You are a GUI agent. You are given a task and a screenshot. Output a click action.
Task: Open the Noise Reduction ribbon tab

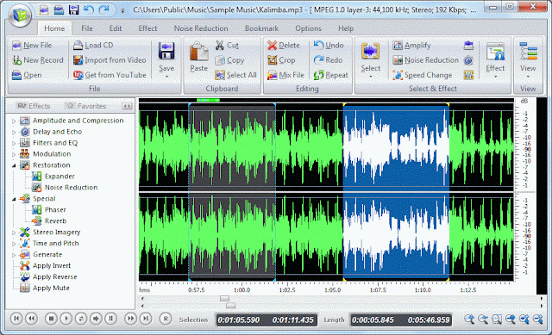[x=201, y=28]
